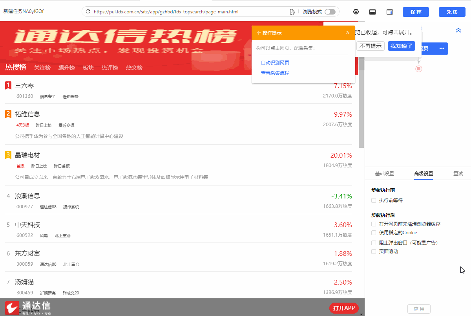Click the 采集 button

coord(452,12)
